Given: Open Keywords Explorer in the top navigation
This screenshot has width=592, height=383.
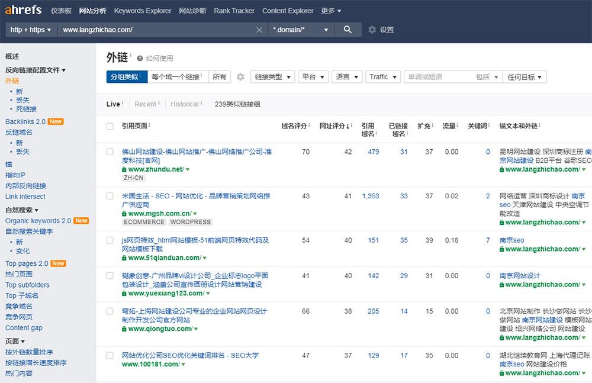Looking at the screenshot, I should tap(143, 11).
